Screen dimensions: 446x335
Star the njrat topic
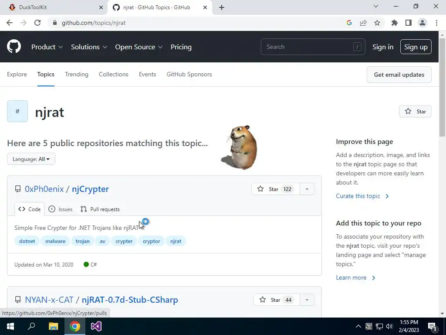[415, 111]
